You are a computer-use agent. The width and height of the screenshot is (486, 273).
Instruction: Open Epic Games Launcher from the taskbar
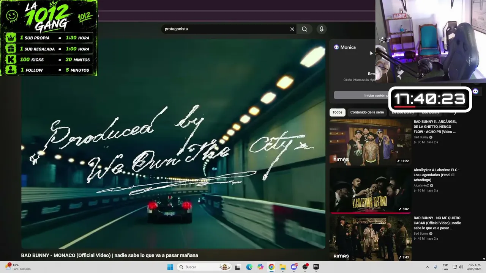tap(316, 267)
